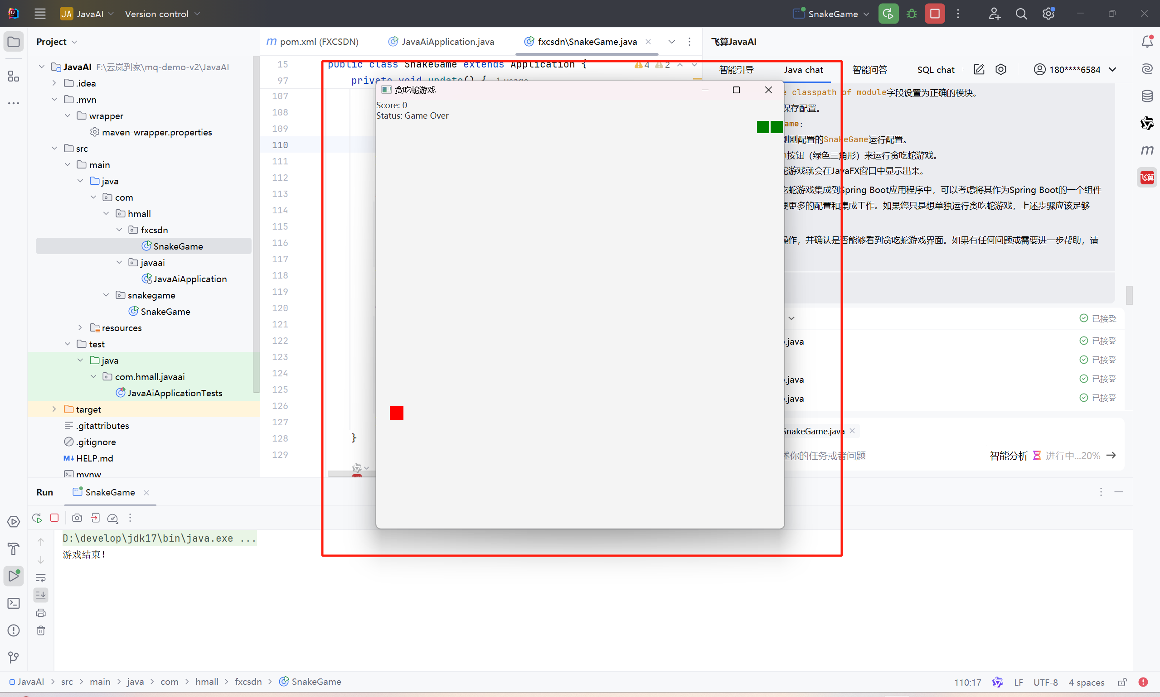Viewport: 1160px width, 697px height.
Task: Expand the target folder in project tree
Action: click(54, 409)
